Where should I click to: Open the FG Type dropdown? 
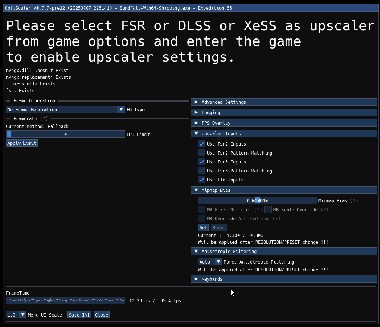point(121,109)
